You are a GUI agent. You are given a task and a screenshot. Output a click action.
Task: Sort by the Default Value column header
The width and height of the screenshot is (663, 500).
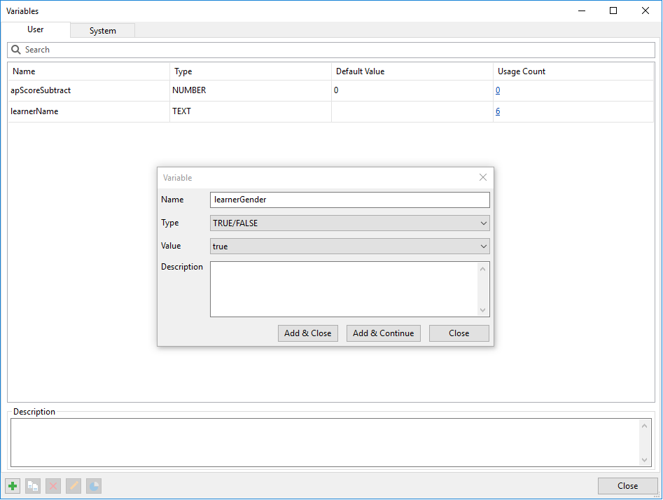click(x=412, y=71)
